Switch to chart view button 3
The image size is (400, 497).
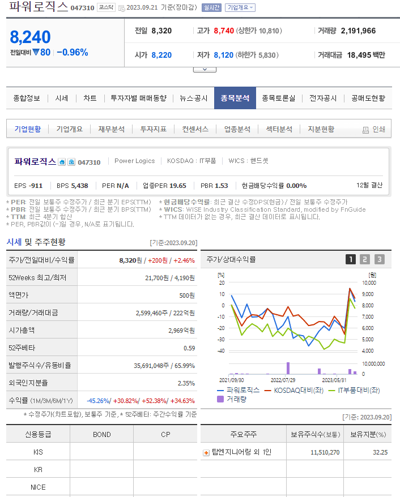(380, 260)
